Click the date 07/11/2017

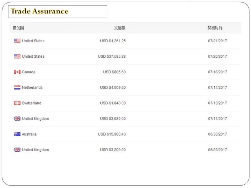(x=217, y=118)
